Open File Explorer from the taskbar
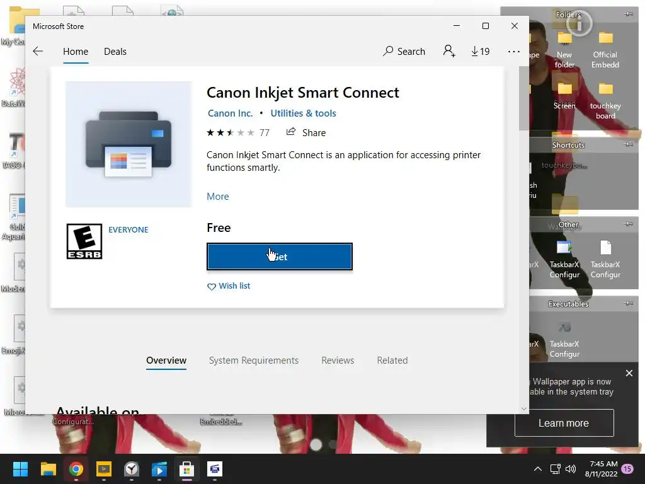The width and height of the screenshot is (645, 484). (48, 469)
